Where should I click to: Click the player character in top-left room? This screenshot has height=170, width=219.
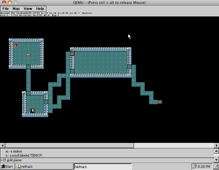coord(15,45)
